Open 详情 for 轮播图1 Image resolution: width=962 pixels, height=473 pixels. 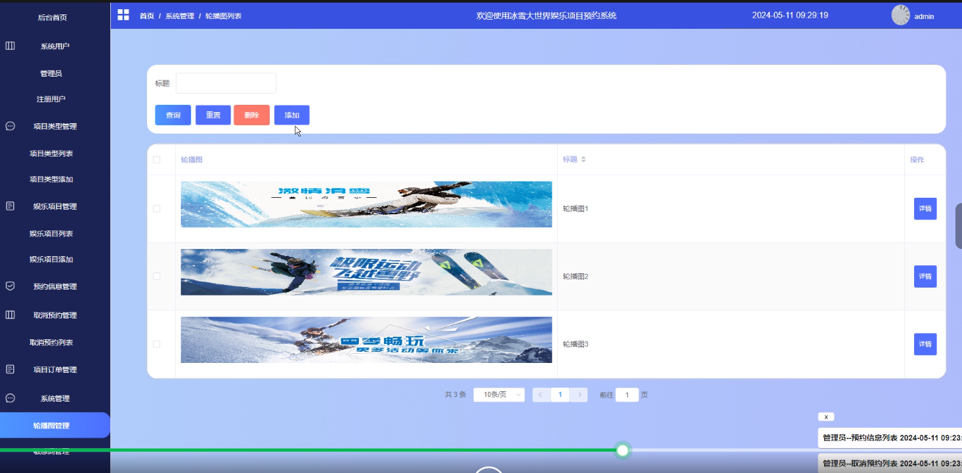point(925,208)
